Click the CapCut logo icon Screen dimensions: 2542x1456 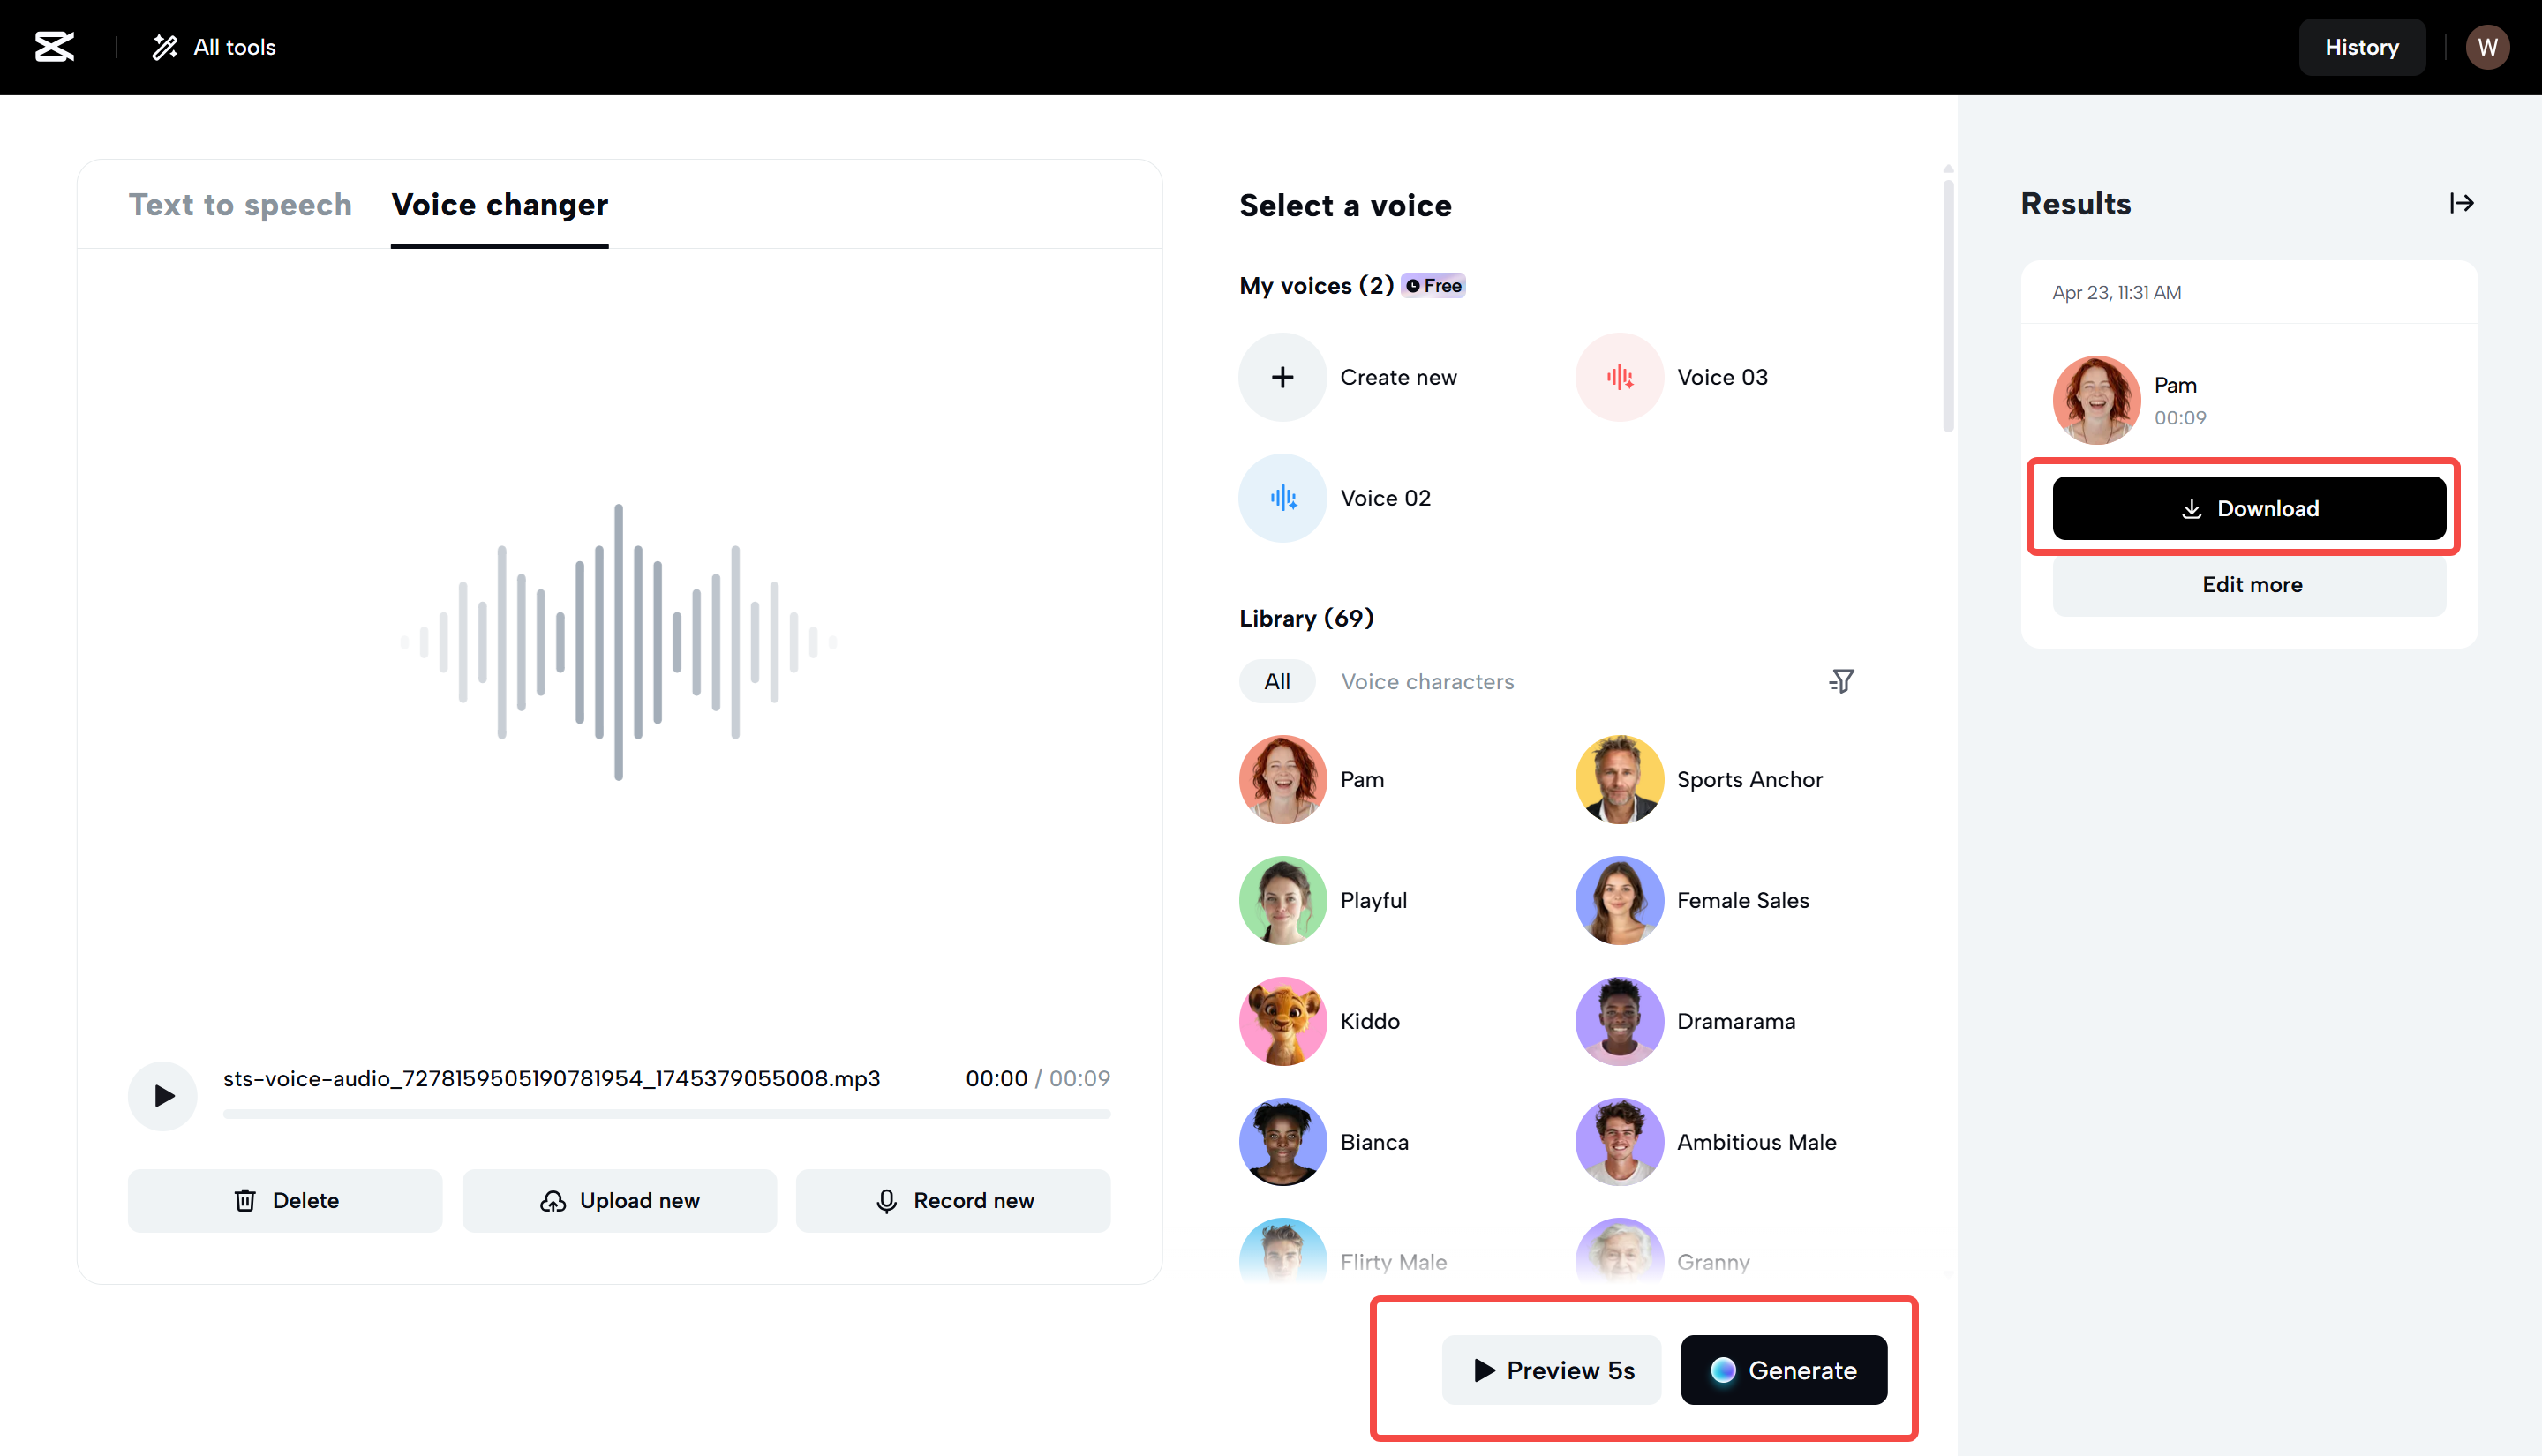point(54,47)
